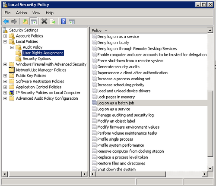Select Deny log on as a service
This screenshot has width=216, height=186.
click(x=118, y=37)
